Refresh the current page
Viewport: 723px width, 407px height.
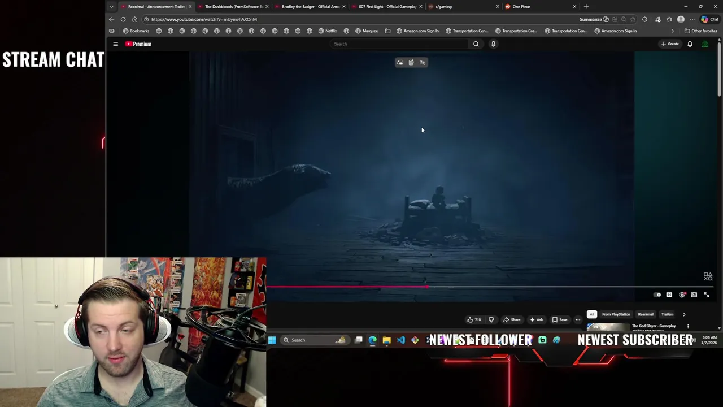123,19
